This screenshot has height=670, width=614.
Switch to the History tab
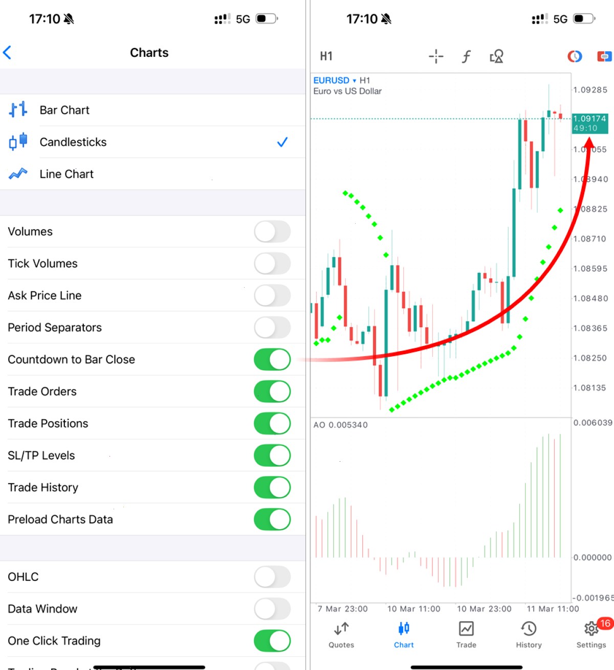529,635
